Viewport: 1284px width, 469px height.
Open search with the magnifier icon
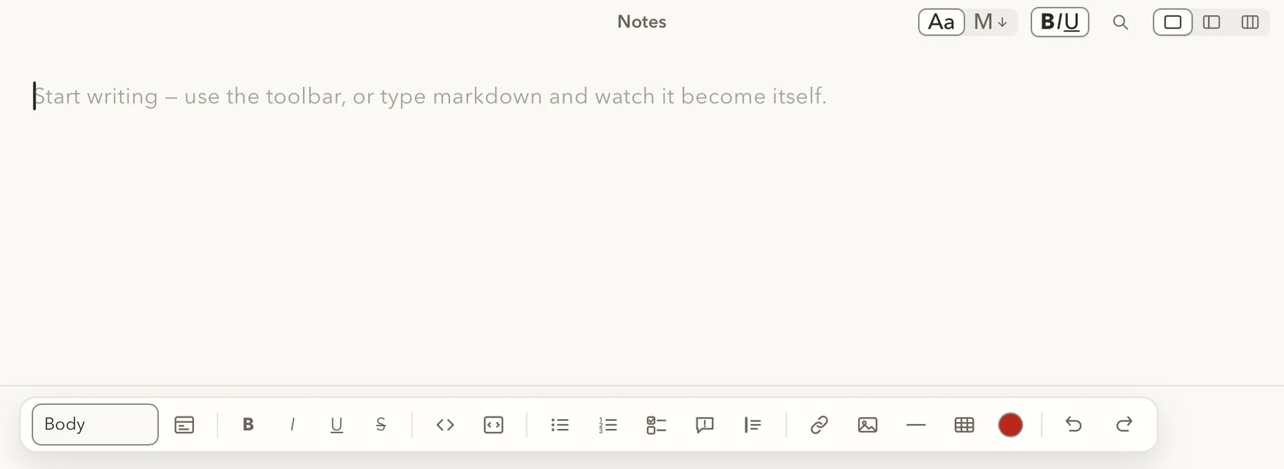(x=1121, y=22)
